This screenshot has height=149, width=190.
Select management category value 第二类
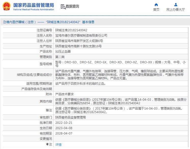tap(60, 57)
